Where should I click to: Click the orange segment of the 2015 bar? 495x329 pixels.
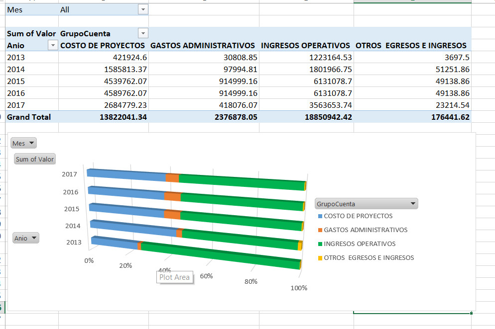click(x=172, y=215)
